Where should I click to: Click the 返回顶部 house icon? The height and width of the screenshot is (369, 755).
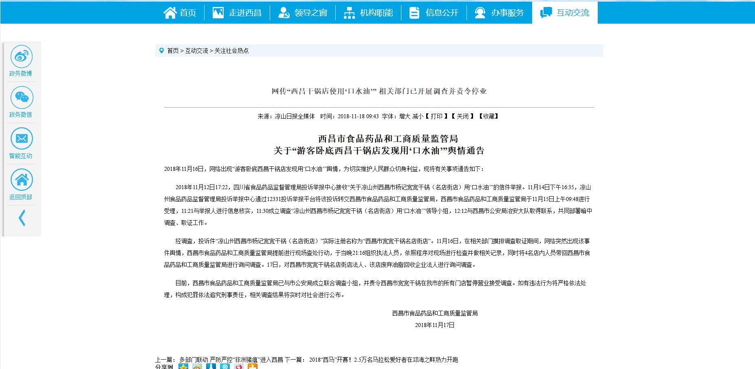21,180
